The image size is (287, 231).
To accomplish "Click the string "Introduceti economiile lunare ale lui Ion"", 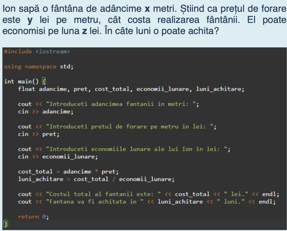I will pyautogui.click(x=138, y=149).
